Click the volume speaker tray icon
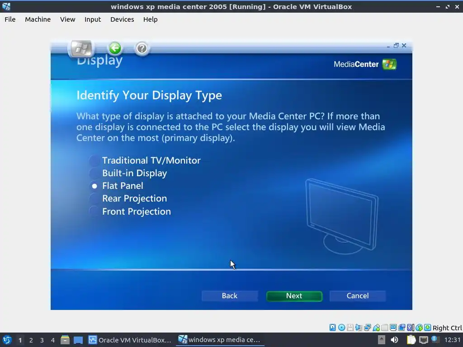Image resolution: width=463 pixels, height=347 pixels. coord(394,340)
